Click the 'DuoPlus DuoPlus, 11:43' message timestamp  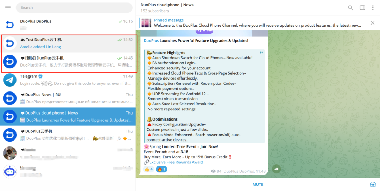pos(245,171)
